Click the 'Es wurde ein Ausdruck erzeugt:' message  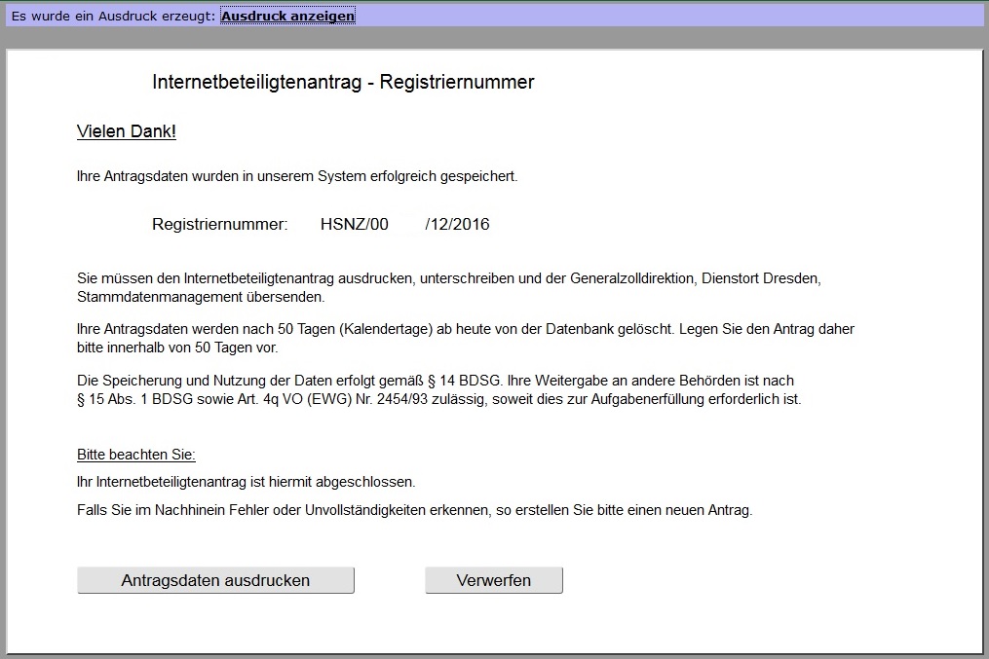[x=114, y=16]
